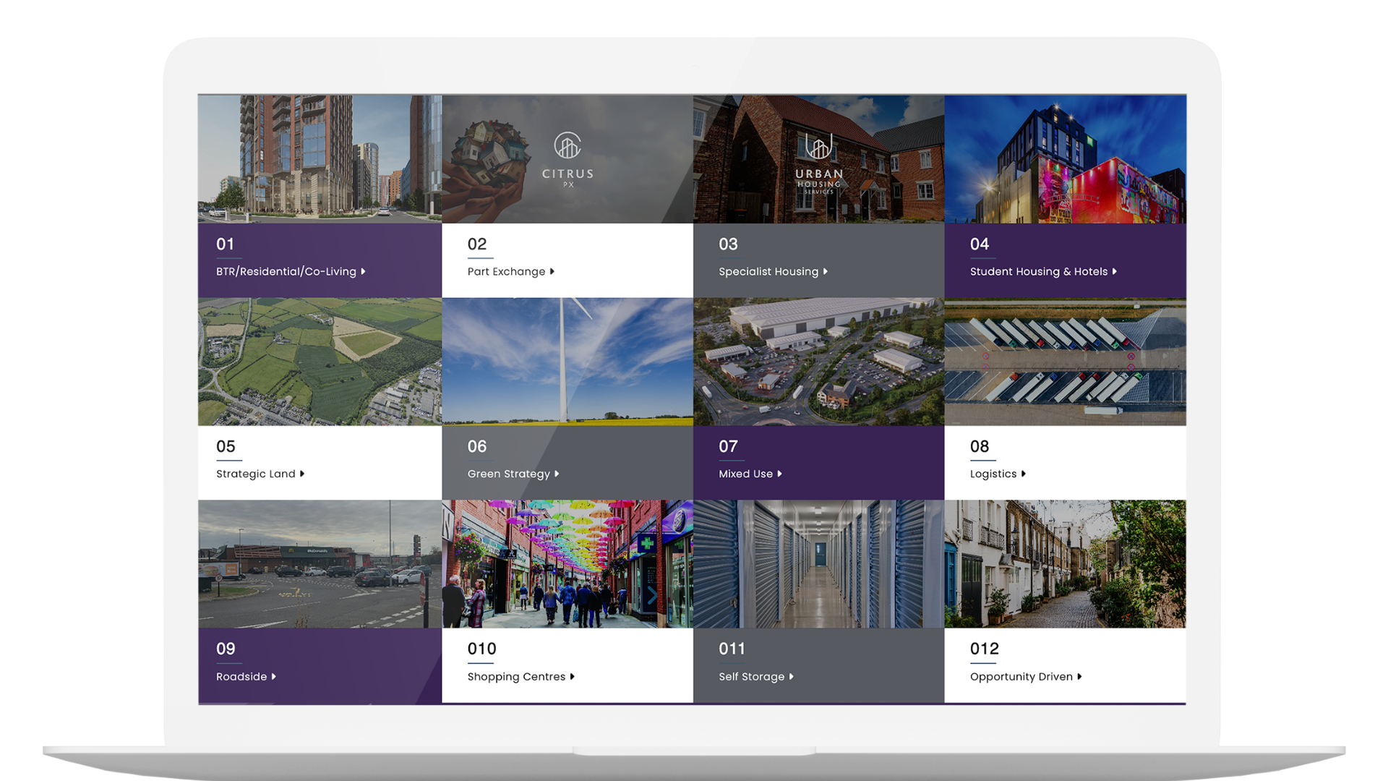Screen dimensions: 1388x781
Task: Click arrow beside Student Housing & Hotels
Action: pyautogui.click(x=1115, y=272)
